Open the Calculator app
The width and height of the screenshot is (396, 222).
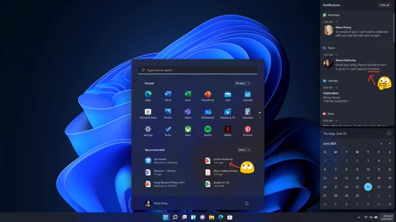[x=248, y=113]
